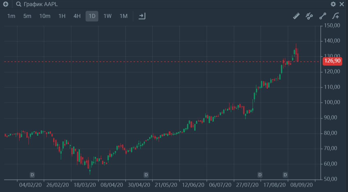Click the 120,00 price axis label
The width and height of the screenshot is (348, 192).
pyautogui.click(x=332, y=72)
